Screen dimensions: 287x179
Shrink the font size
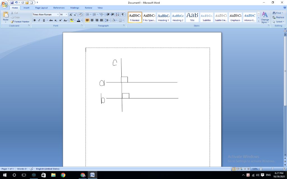point(75,15)
